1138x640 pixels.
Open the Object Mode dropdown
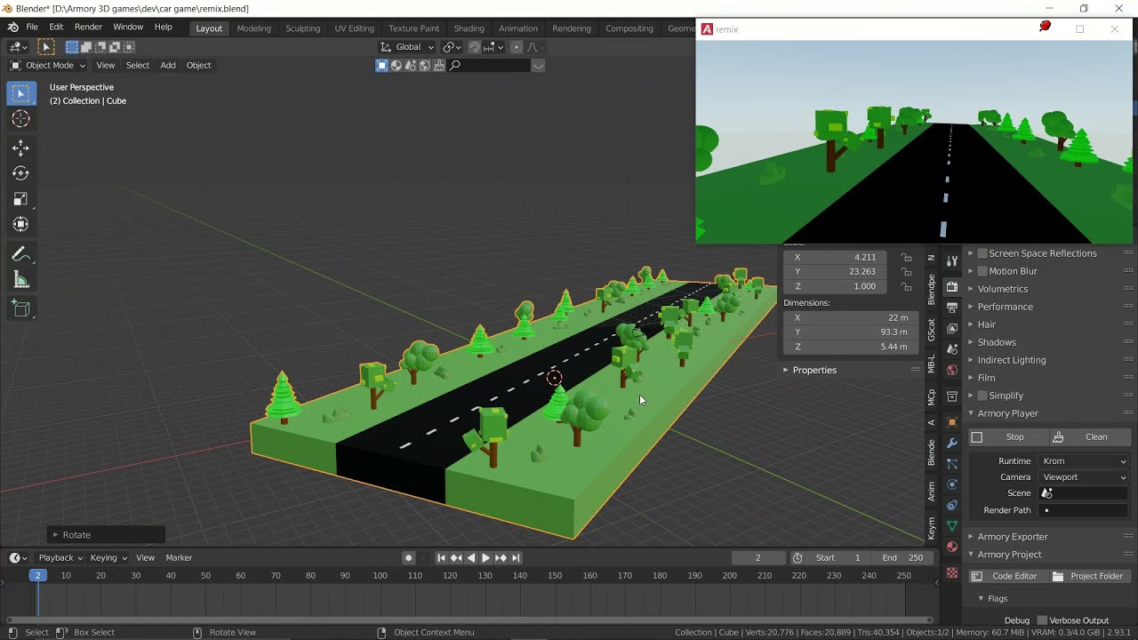point(48,65)
